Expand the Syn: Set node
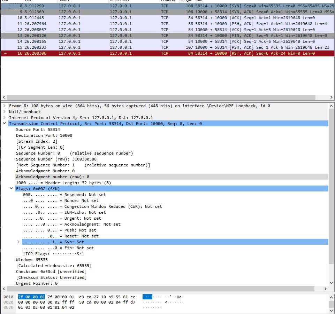The width and height of the screenshot is (335, 314). 18,242
